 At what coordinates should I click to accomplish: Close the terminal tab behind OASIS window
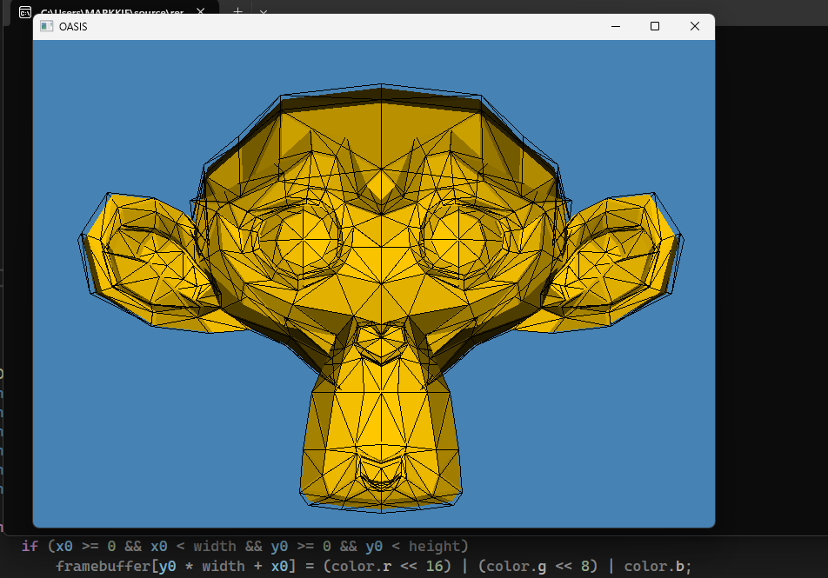[201, 10]
